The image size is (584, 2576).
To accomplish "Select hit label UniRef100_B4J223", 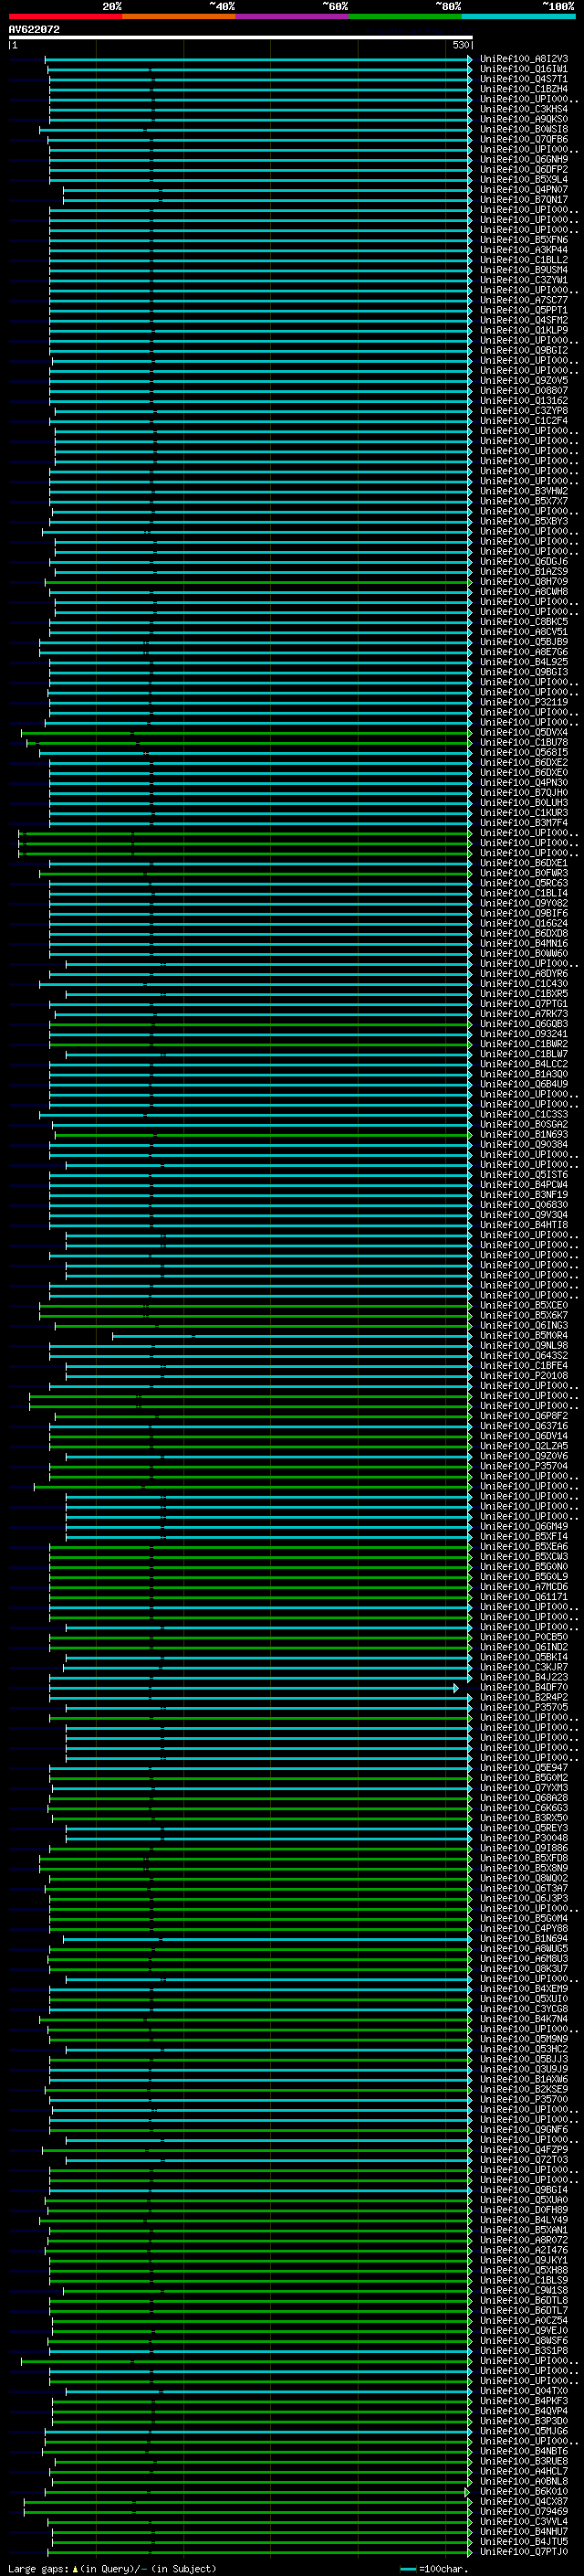I will 523,1678.
